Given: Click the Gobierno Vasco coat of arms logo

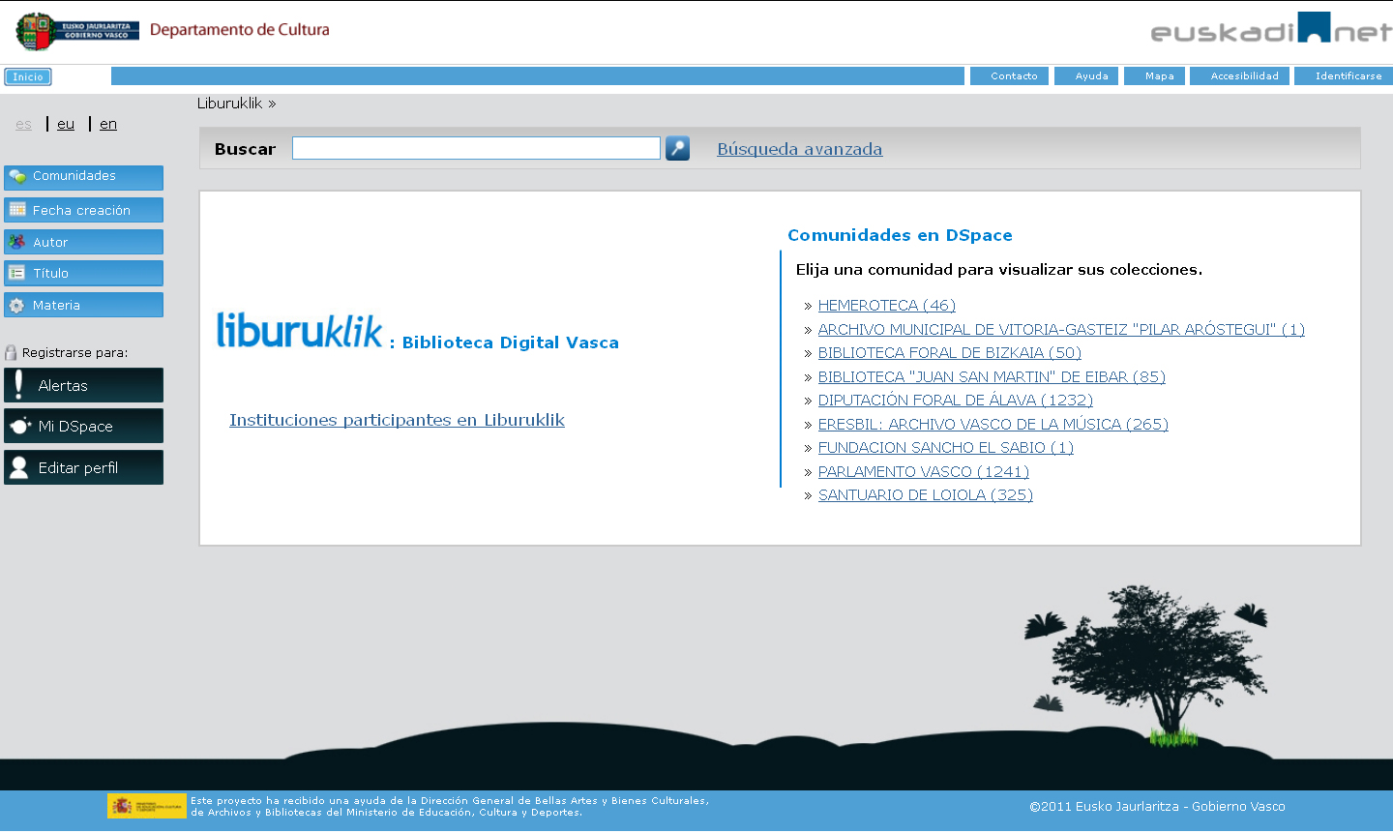Looking at the screenshot, I should pos(77,31).
